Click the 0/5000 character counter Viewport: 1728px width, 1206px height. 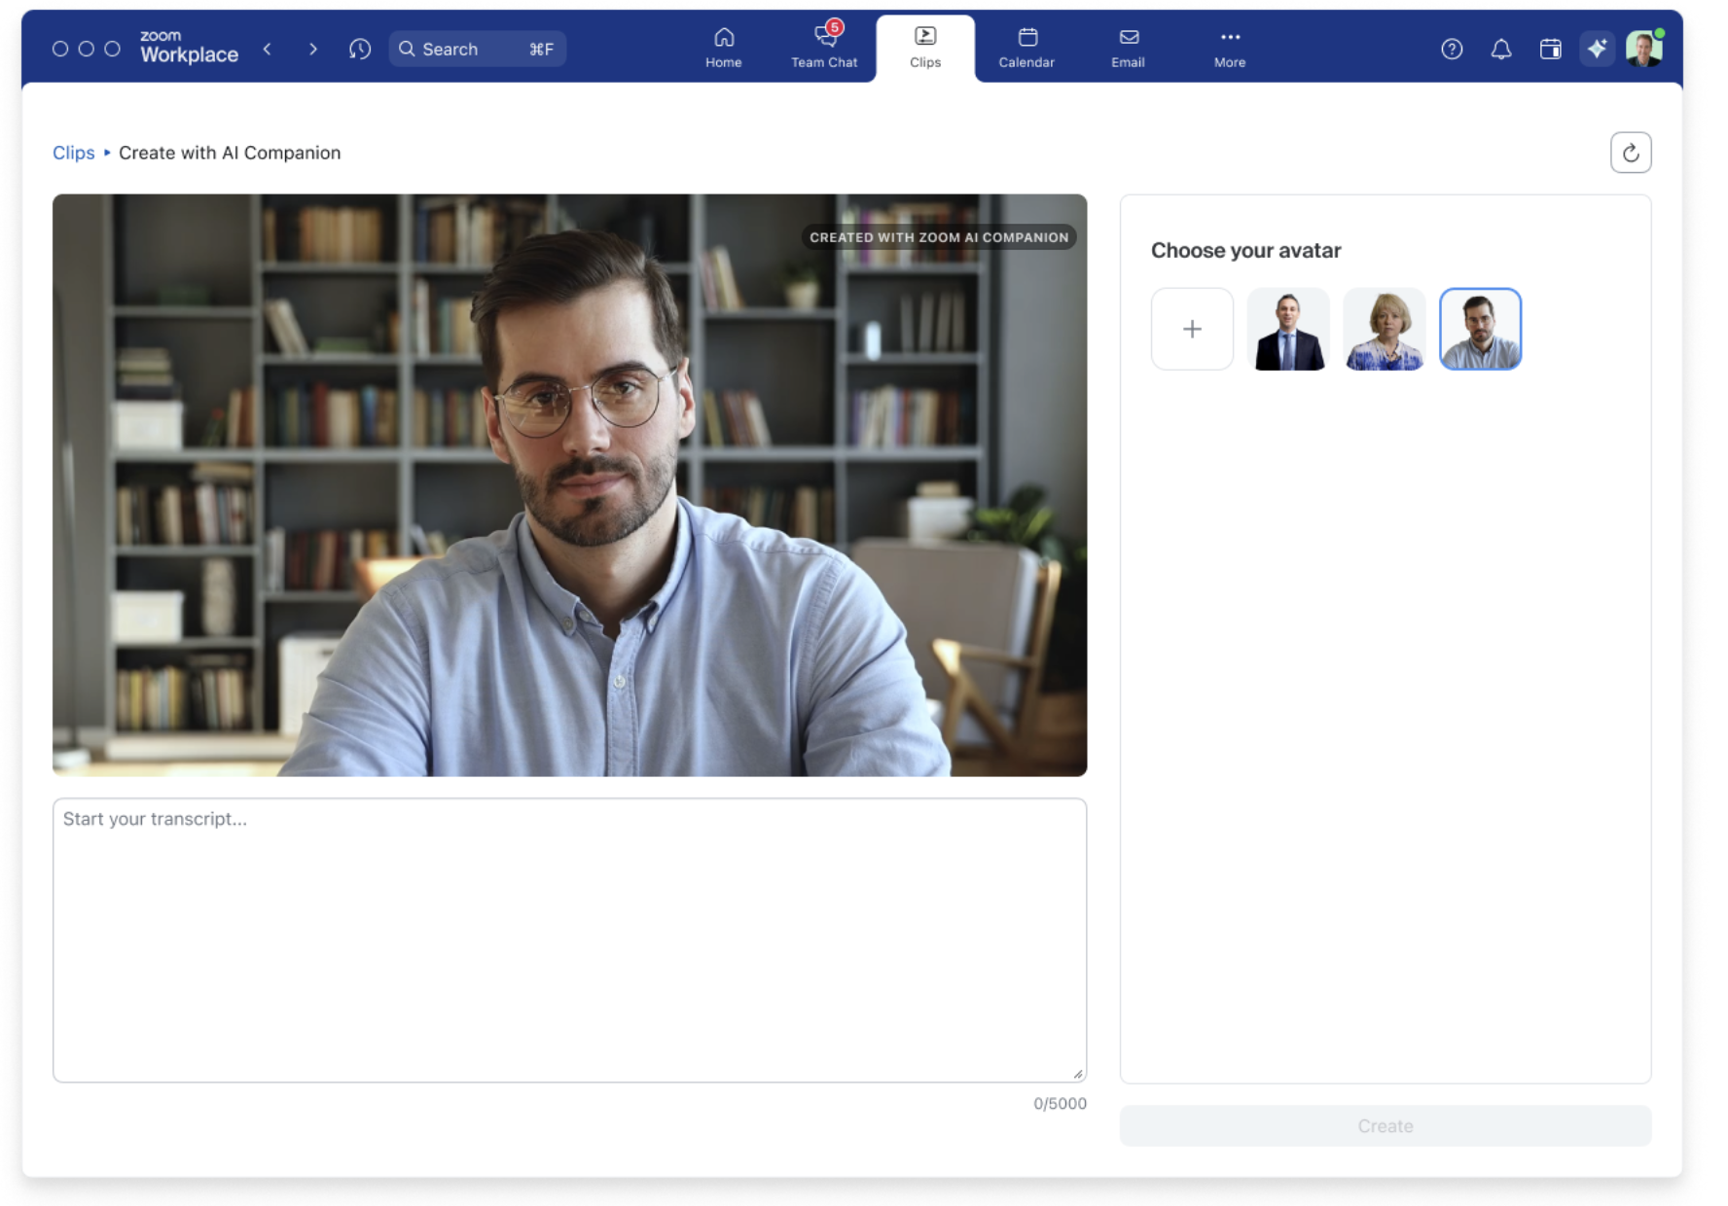[1060, 1103]
